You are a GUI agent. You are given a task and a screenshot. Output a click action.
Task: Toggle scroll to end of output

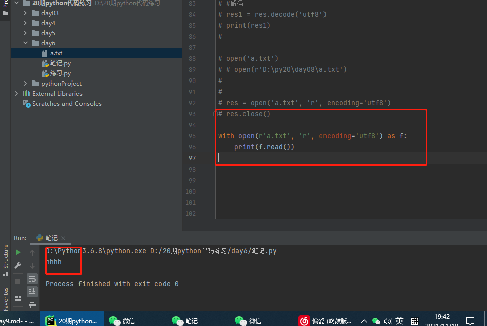[x=32, y=291]
